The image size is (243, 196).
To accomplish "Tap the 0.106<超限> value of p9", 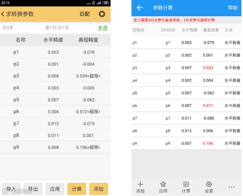I will tap(88, 147).
